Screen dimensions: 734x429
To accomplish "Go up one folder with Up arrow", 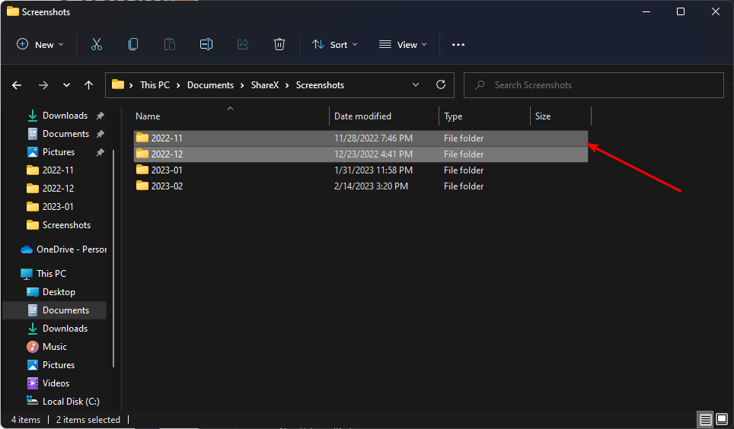I will pos(89,85).
